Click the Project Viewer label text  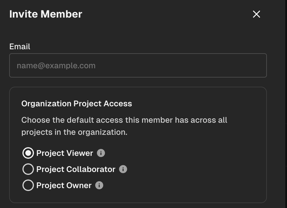(x=65, y=153)
